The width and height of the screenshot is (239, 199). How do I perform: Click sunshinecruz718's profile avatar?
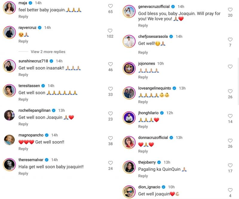9,66
